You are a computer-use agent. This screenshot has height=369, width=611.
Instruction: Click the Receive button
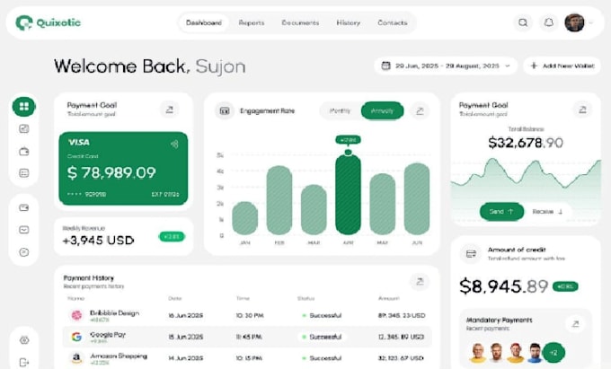pyautogui.click(x=547, y=211)
